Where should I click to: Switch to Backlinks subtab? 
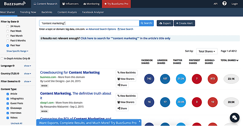[47, 12]
